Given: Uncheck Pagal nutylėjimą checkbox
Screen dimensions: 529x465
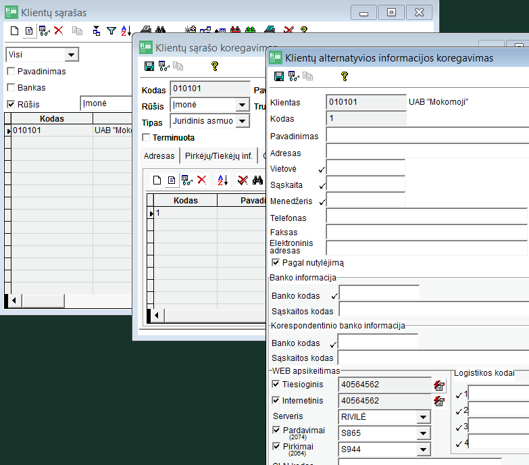Looking at the screenshot, I should (x=276, y=262).
